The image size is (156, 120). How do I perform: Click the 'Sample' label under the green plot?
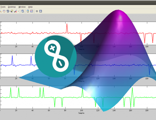pyautogui.click(x=81, y=113)
